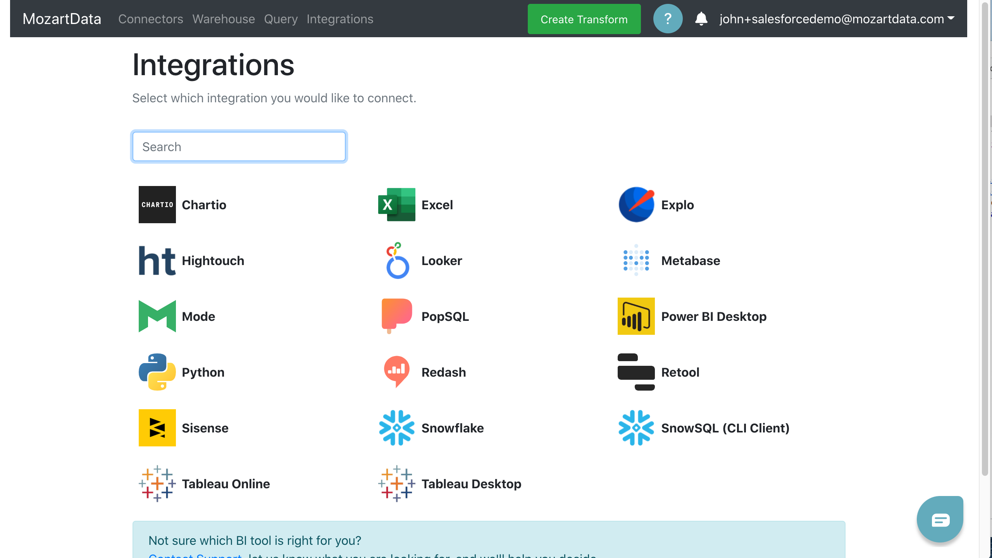The height and width of the screenshot is (558, 992).
Task: Click the Looker logo icon
Action: click(x=397, y=260)
